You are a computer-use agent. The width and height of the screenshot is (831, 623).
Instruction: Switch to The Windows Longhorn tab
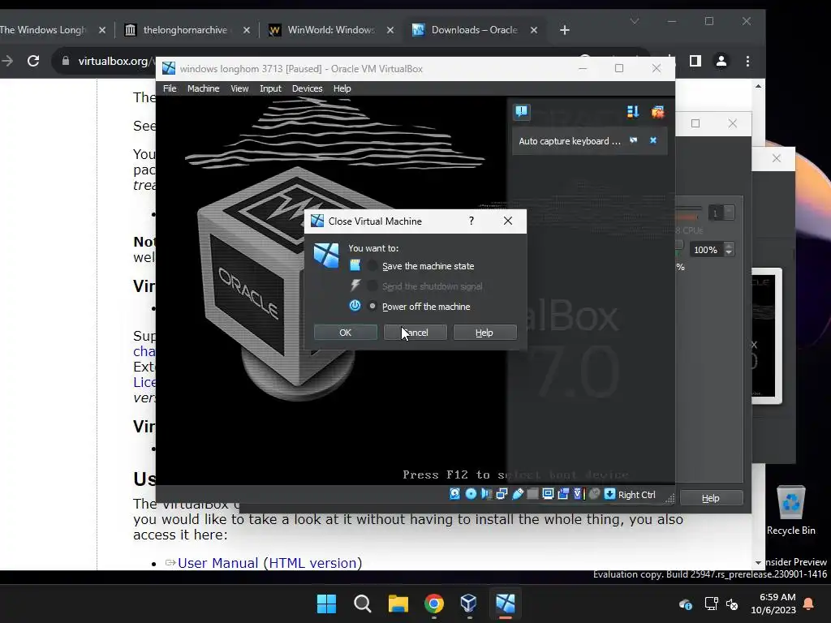(52, 30)
